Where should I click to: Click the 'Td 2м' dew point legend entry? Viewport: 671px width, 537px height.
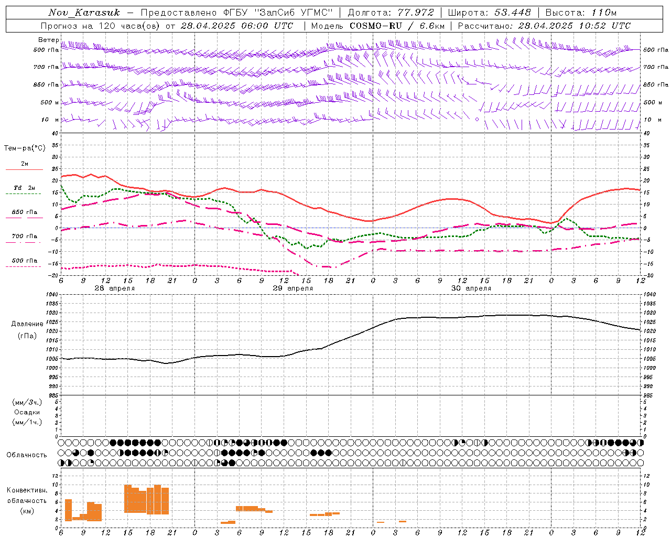tap(25, 188)
